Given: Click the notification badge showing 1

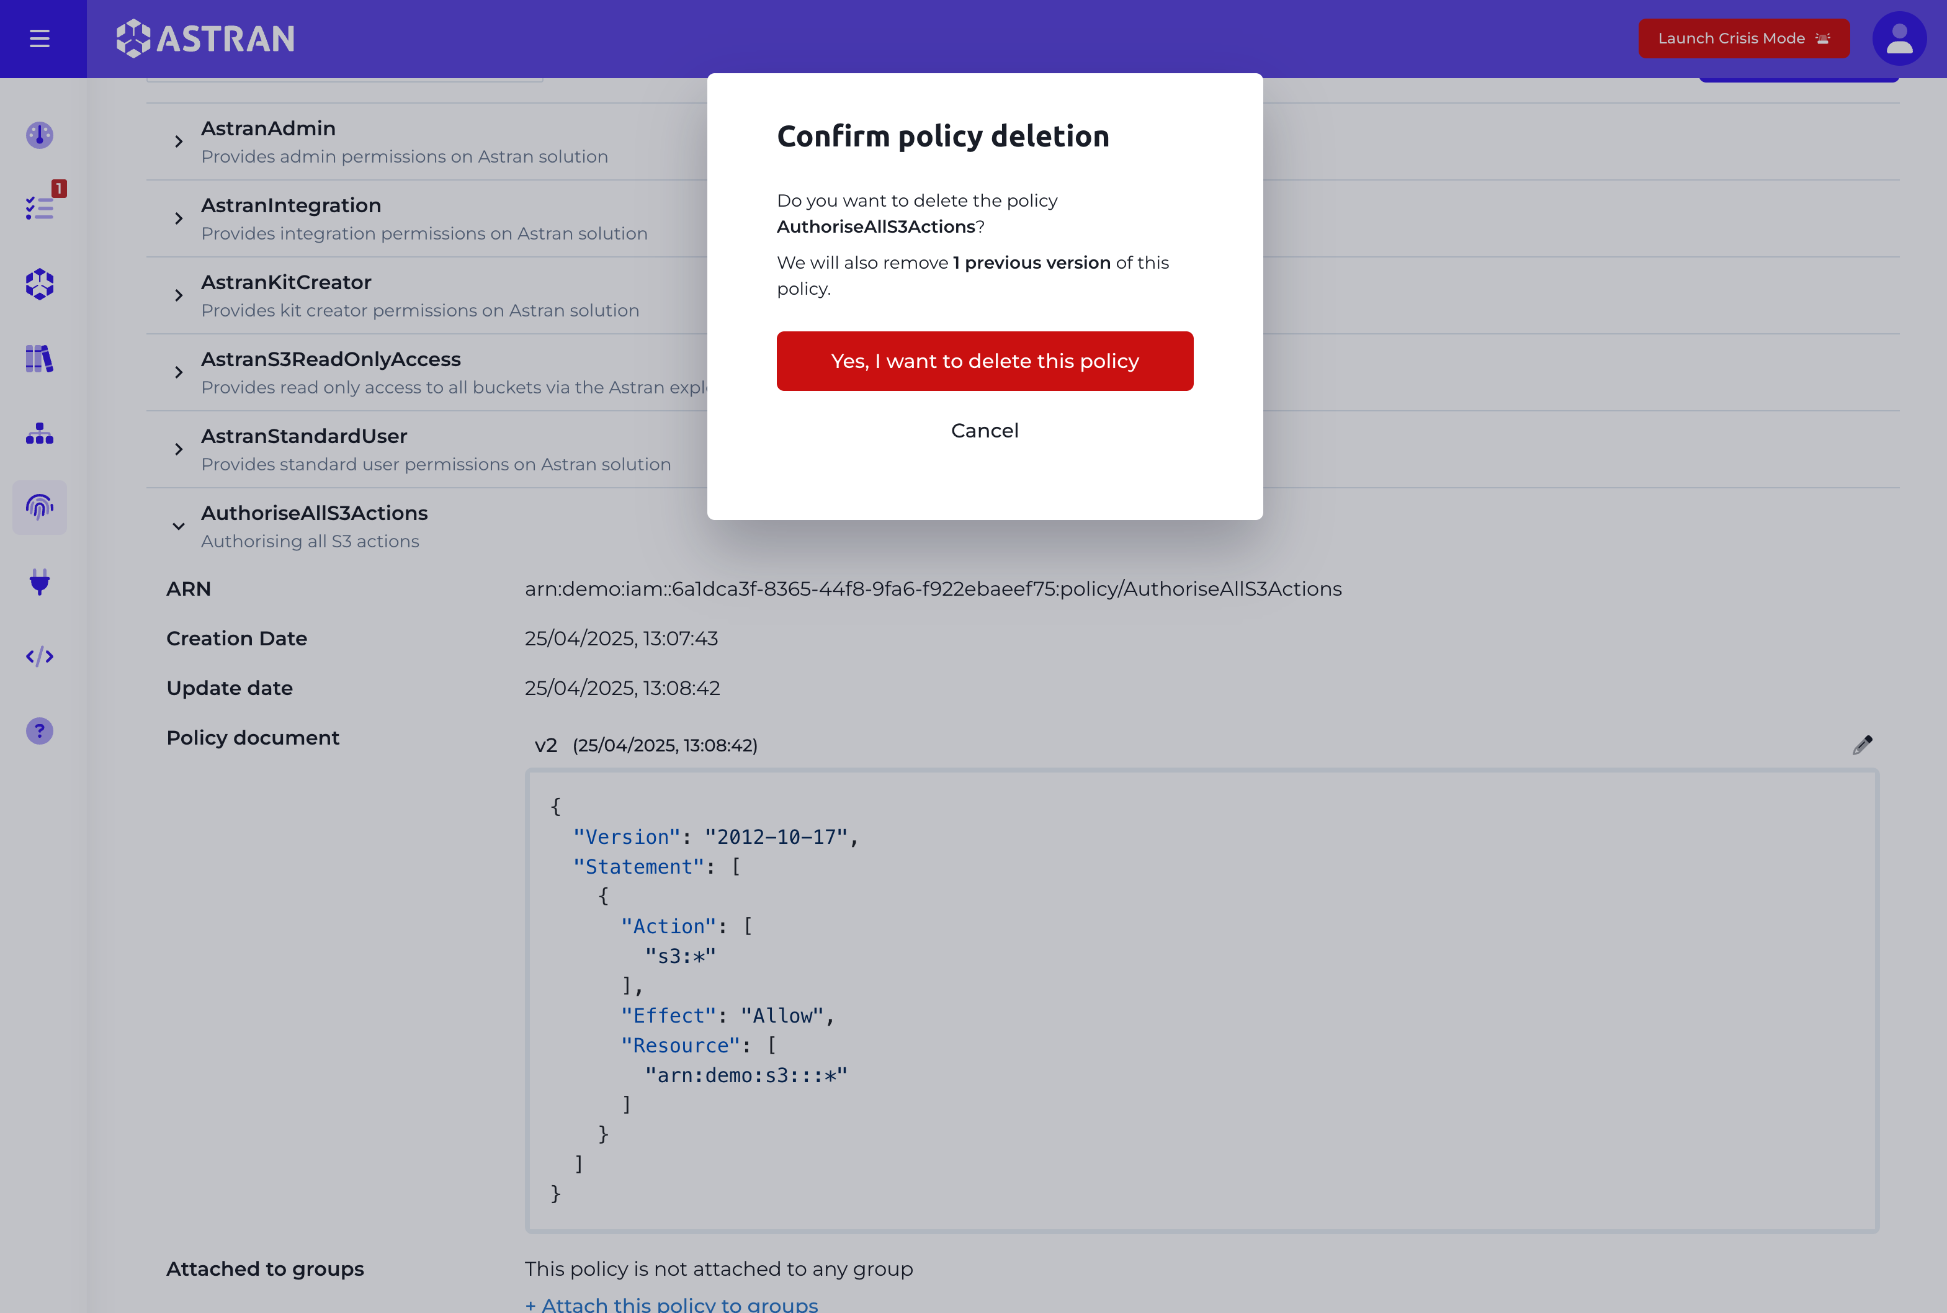Looking at the screenshot, I should (x=58, y=189).
